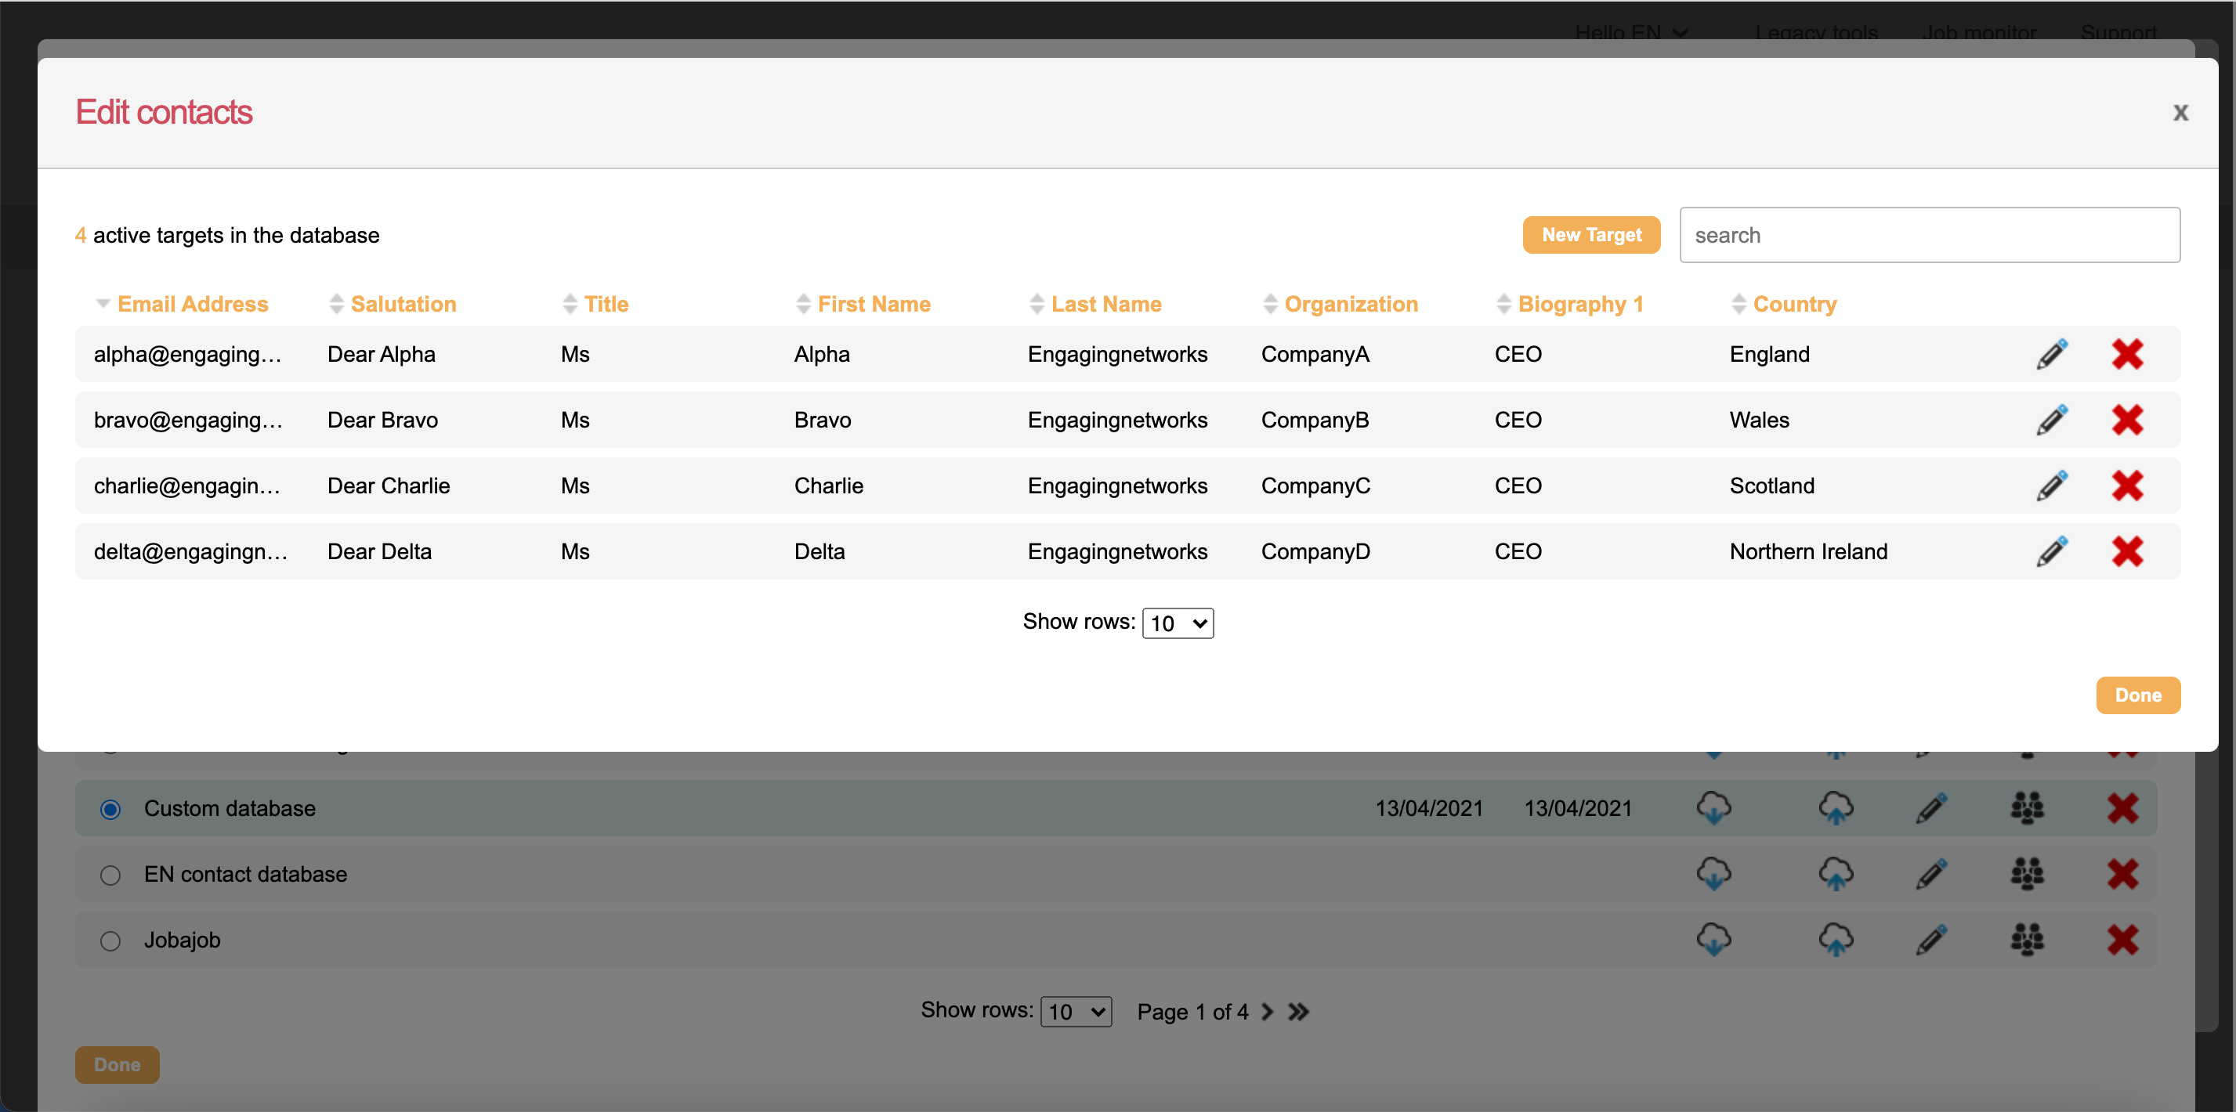This screenshot has height=1112, width=2236.
Task: Select the EN contact database radio button
Action: [x=110, y=875]
